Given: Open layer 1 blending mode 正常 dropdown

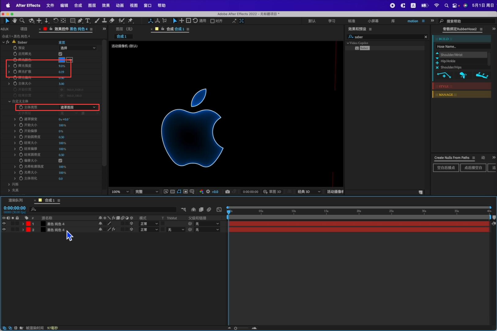Looking at the screenshot, I should [x=149, y=224].
